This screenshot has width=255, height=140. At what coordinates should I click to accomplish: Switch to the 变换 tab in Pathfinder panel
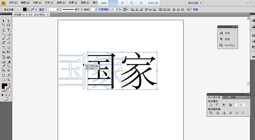pos(233,97)
